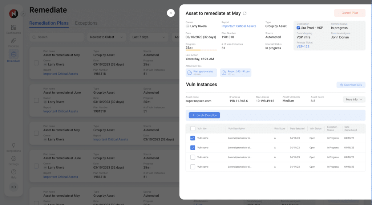372x205 pixels.
Task: Click the Download CSV button
Action: (x=351, y=85)
